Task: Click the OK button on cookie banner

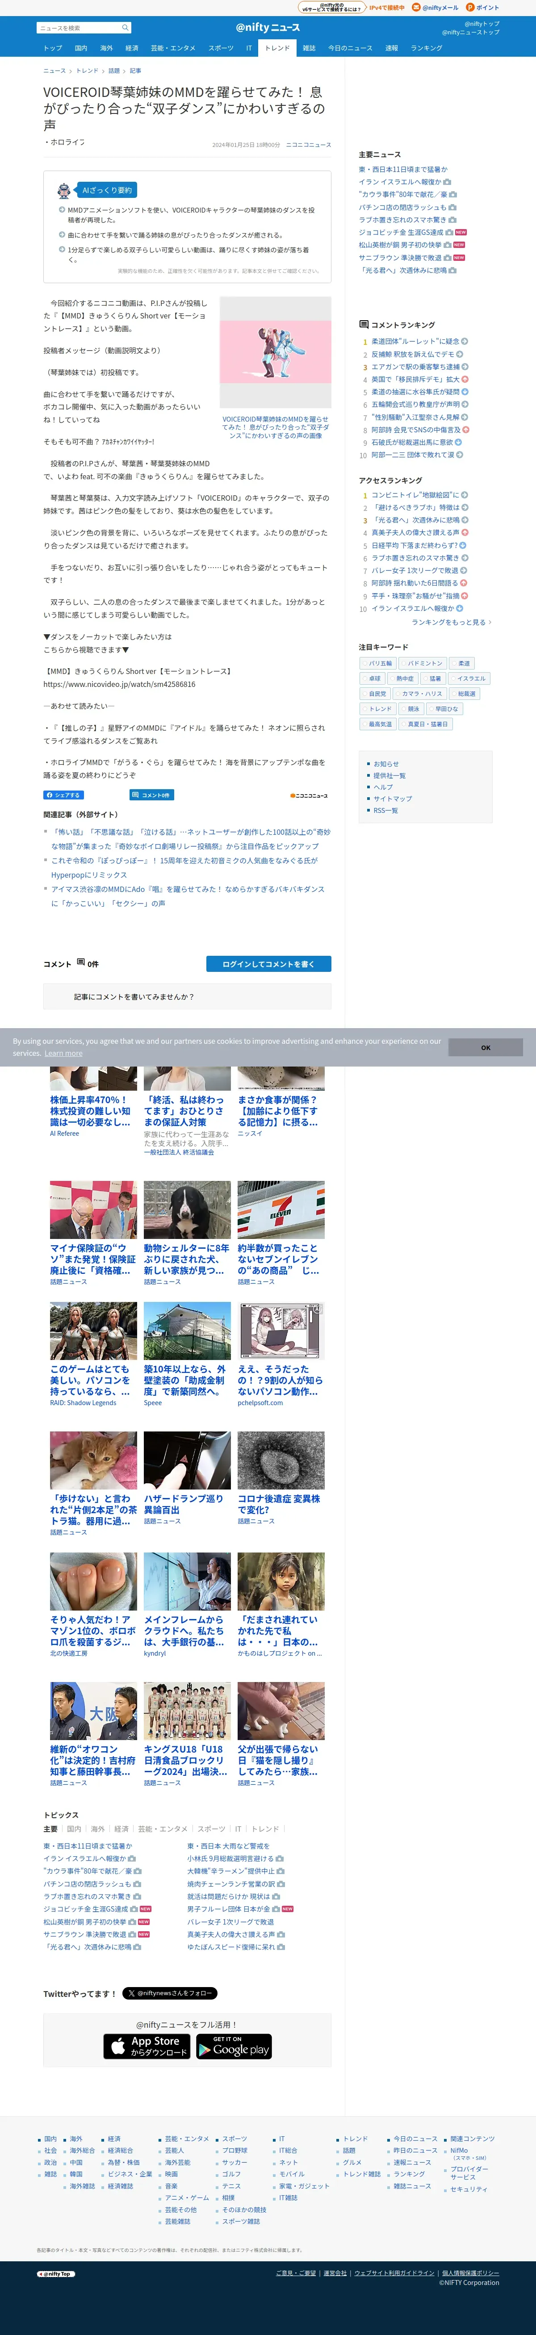Action: click(485, 1047)
